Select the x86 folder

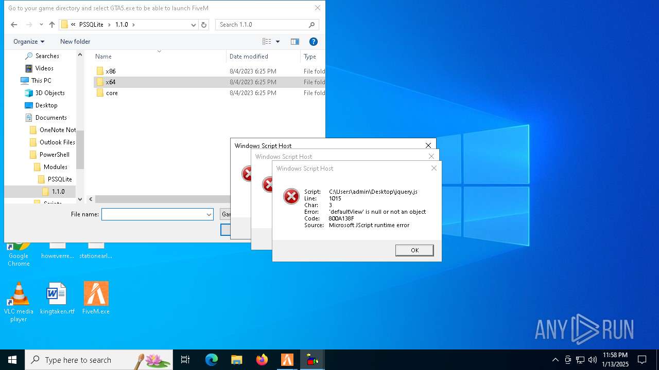click(x=111, y=71)
